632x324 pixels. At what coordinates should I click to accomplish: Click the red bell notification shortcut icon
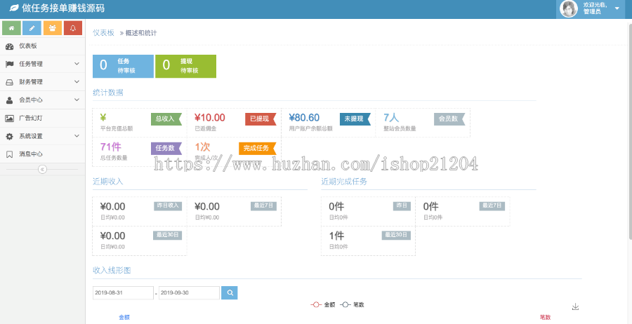[x=73, y=28]
